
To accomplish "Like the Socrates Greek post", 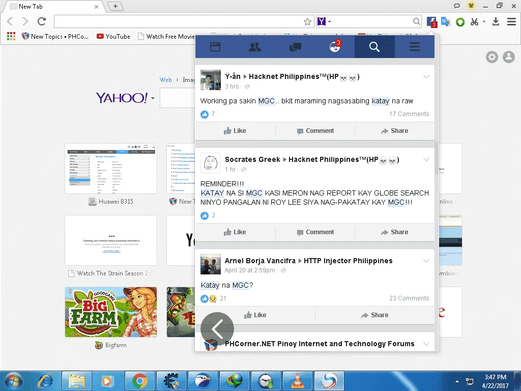I will click(235, 232).
